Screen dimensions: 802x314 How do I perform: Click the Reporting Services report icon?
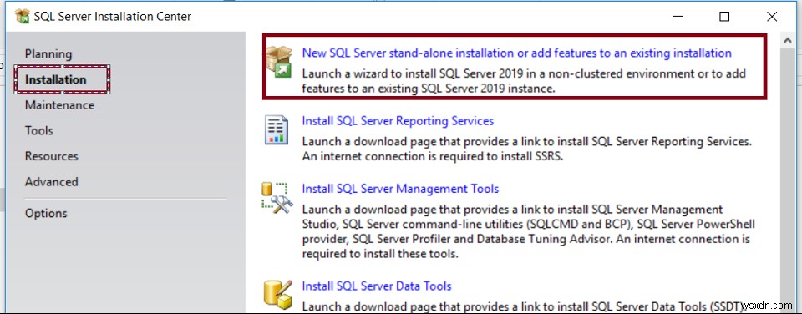[x=277, y=130]
